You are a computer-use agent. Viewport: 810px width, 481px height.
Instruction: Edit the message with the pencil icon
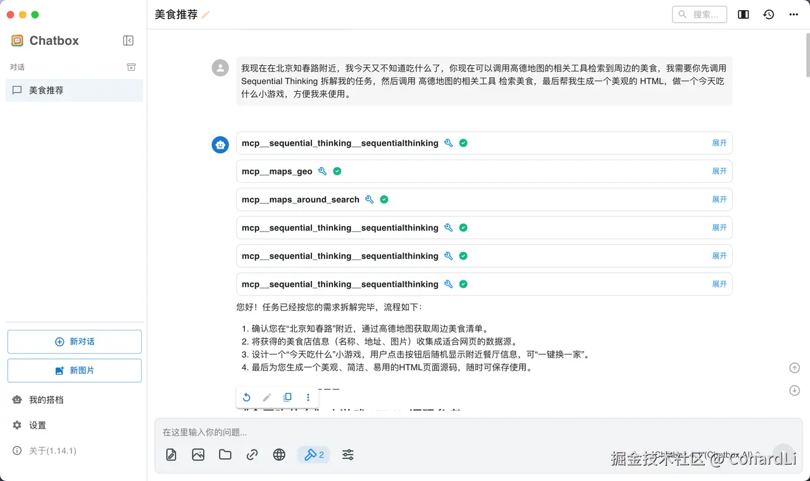click(267, 397)
